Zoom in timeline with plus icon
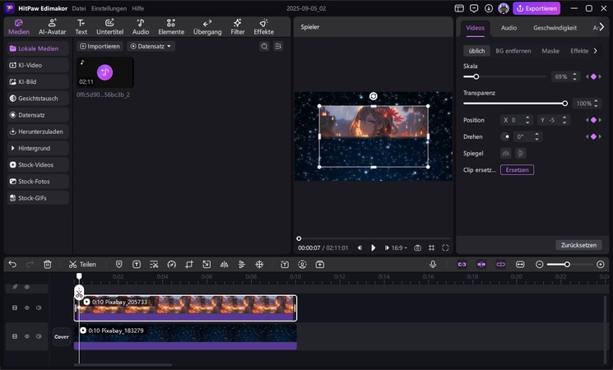 [601, 265]
